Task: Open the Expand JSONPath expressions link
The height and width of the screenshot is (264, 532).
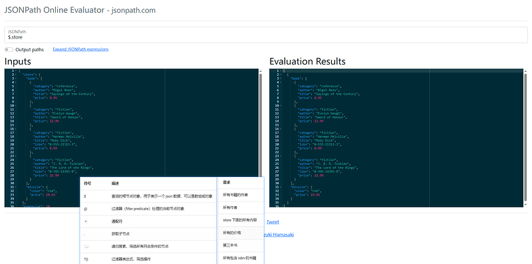Action: 80,49
